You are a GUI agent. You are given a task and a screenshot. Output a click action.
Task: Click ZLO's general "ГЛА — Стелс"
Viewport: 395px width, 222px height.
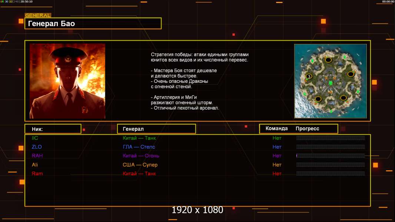[x=139, y=147]
